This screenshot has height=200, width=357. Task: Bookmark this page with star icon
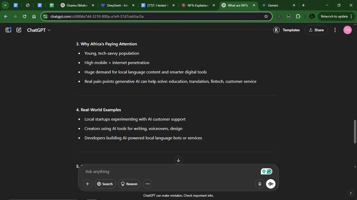pos(266,16)
